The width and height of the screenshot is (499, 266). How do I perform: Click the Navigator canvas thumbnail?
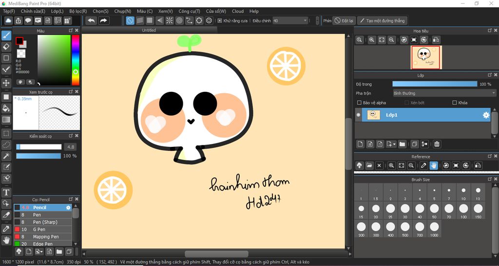[x=426, y=57]
